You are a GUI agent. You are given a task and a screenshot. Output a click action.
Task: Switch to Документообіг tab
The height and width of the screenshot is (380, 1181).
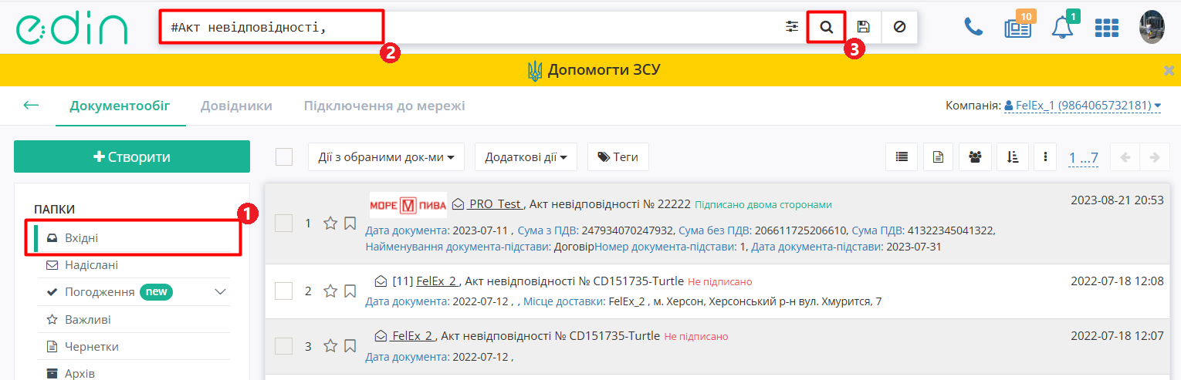120,106
